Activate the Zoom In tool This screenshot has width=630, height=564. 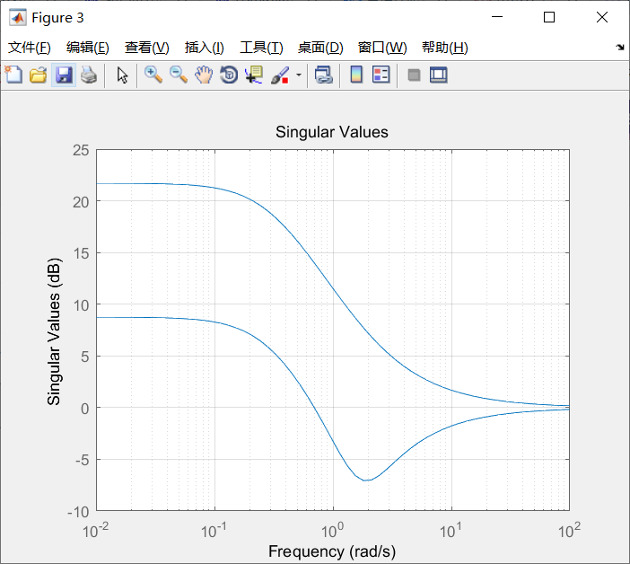[x=153, y=75]
